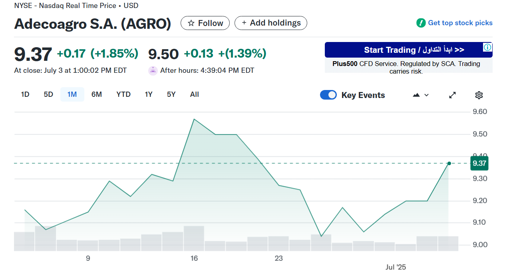Image resolution: width=507 pixels, height=280 pixels.
Task: Click the Jul '25 axis label
Action: (x=396, y=267)
